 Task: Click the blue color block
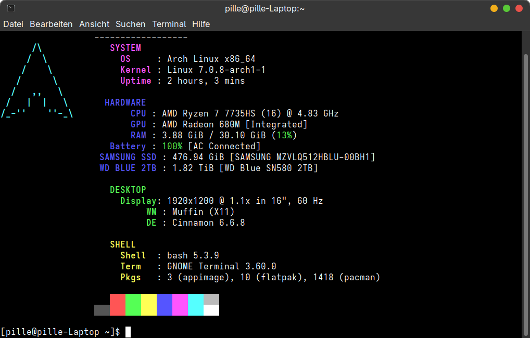point(165,305)
